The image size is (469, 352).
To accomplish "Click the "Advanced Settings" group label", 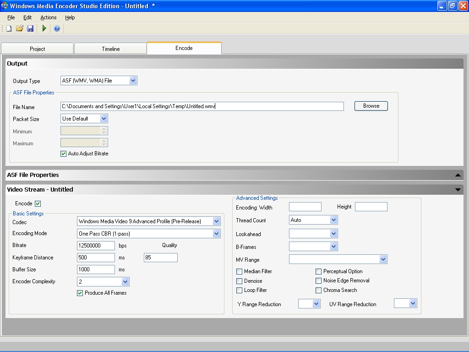I will tap(257, 198).
